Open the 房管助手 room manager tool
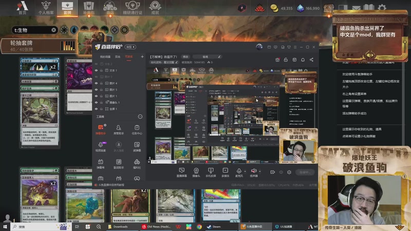Image resolution: width=411 pixels, height=231 pixels. [x=119, y=129]
